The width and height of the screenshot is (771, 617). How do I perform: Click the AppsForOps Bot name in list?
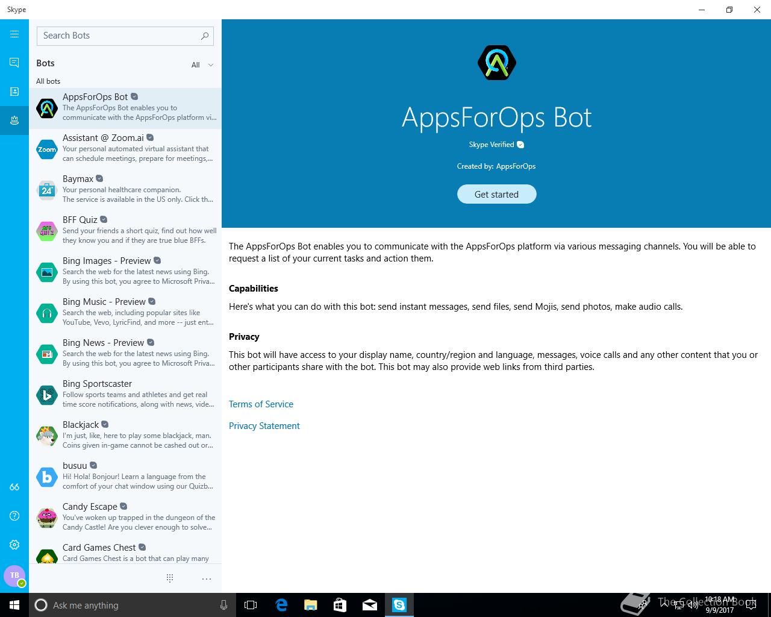[x=95, y=97]
